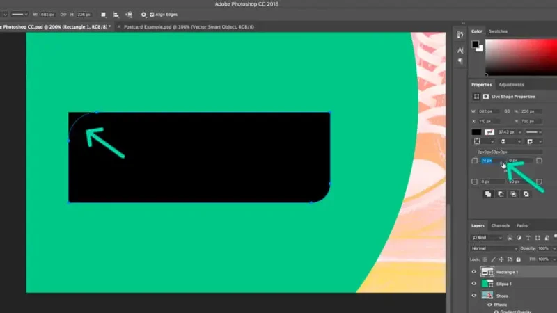Open path arrangement icon in options bar
The height and width of the screenshot is (313, 557).
pos(129,15)
